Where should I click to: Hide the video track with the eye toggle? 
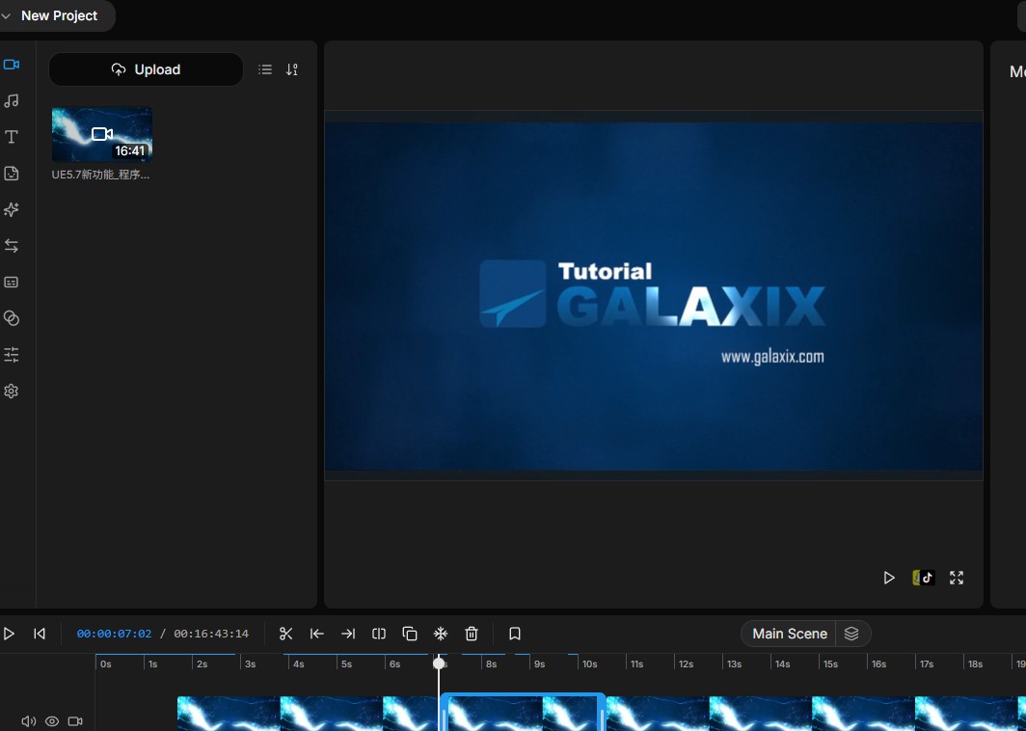pos(51,720)
